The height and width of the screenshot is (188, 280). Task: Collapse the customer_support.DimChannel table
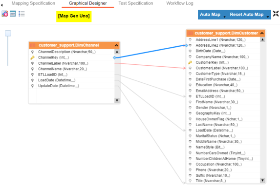click(x=116, y=45)
